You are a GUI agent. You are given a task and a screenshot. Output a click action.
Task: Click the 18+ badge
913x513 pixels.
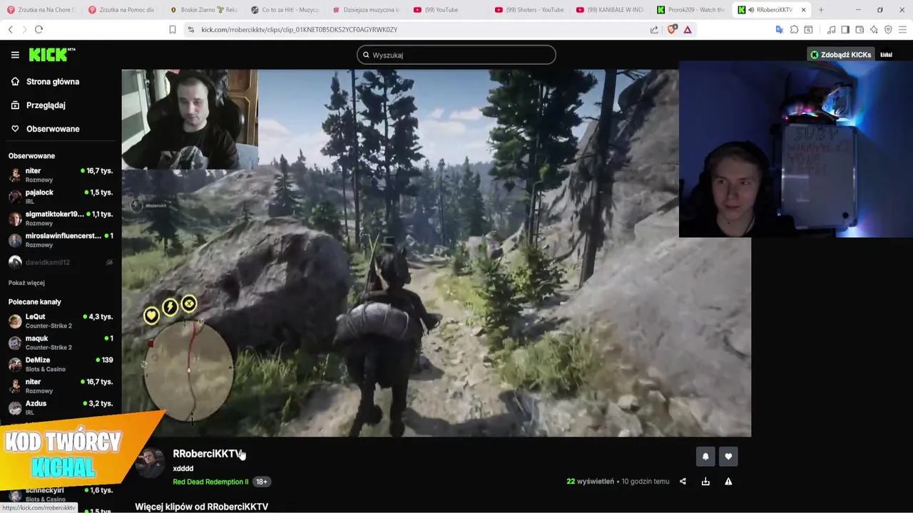pyautogui.click(x=262, y=482)
